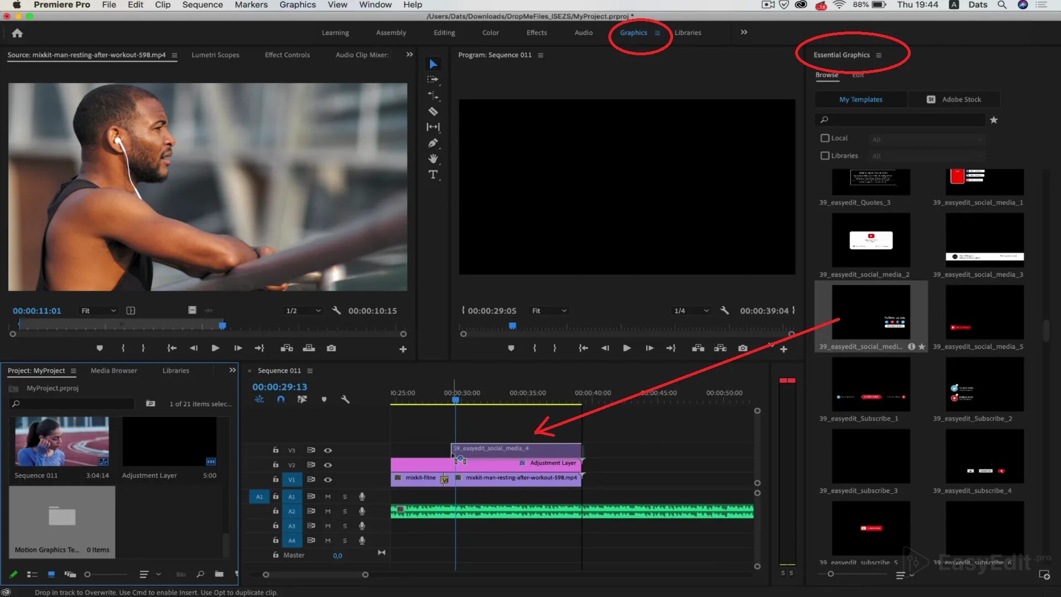
Task: Select the Pen tool in the tools panel
Action: coord(433,143)
